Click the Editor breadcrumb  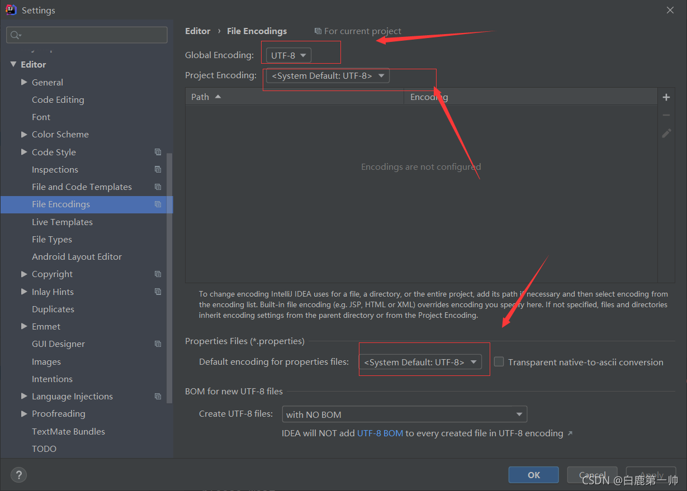click(x=198, y=31)
